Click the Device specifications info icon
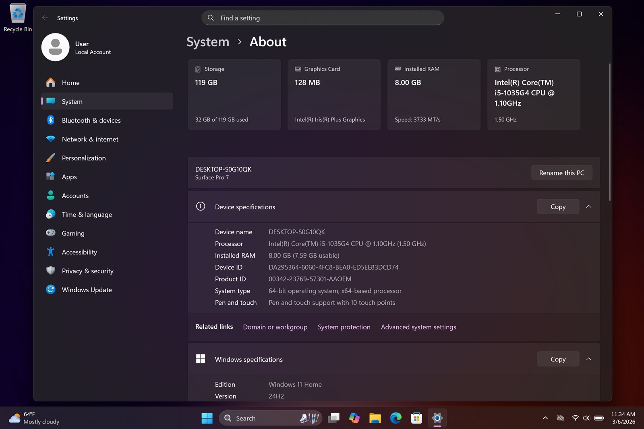This screenshot has width=644, height=429. [x=201, y=206]
